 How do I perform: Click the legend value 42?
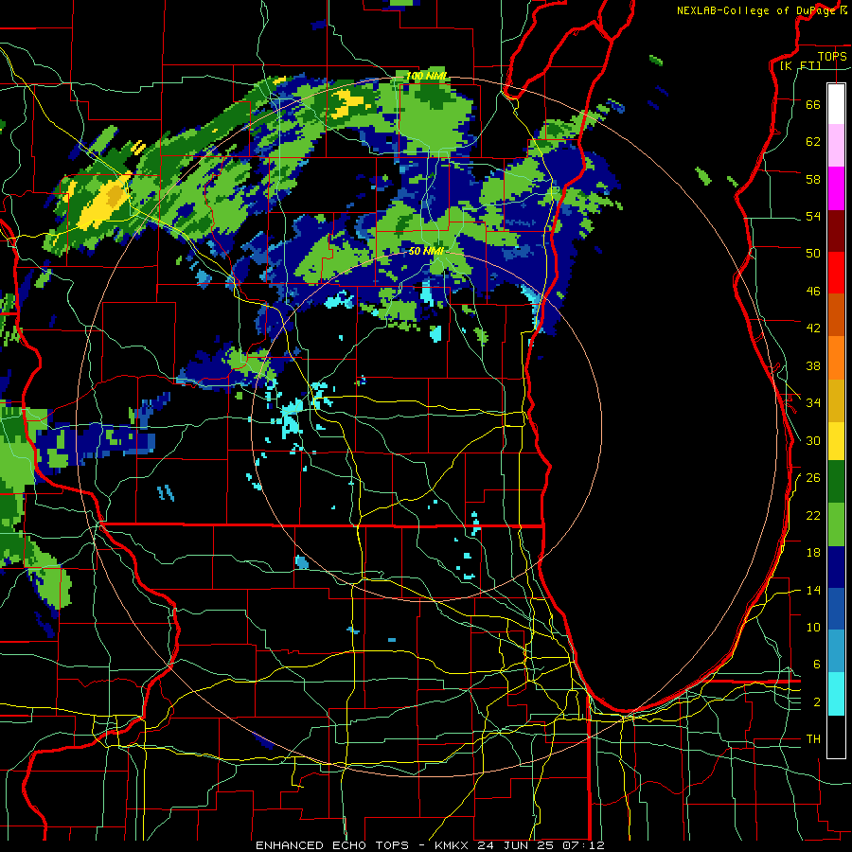[813, 328]
